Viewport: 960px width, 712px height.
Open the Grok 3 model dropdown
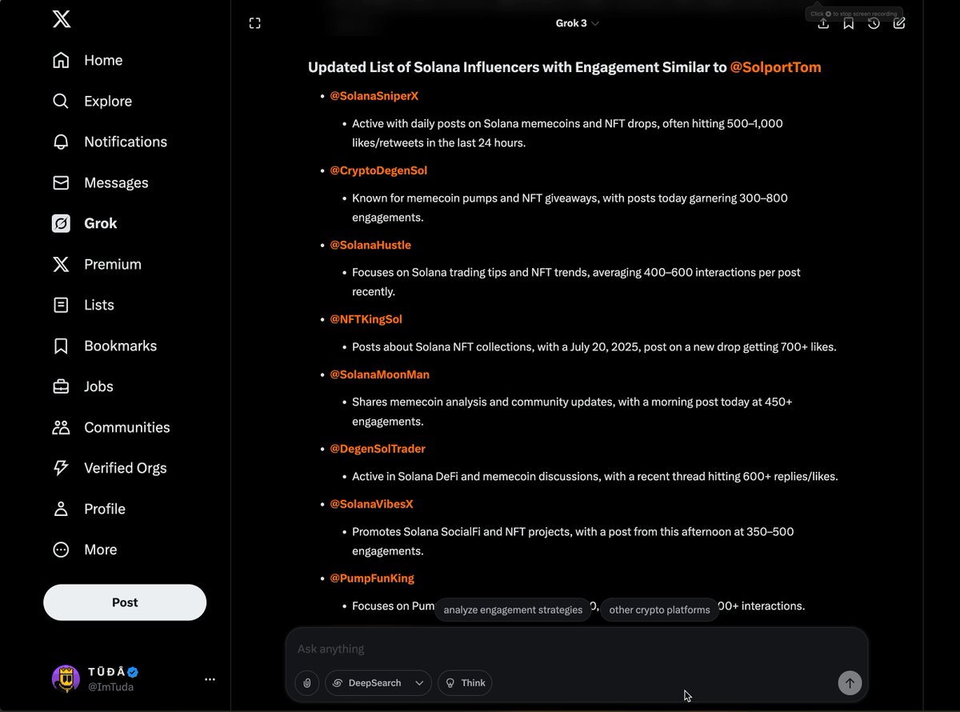click(578, 23)
